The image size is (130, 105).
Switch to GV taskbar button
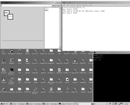(99, 104)
